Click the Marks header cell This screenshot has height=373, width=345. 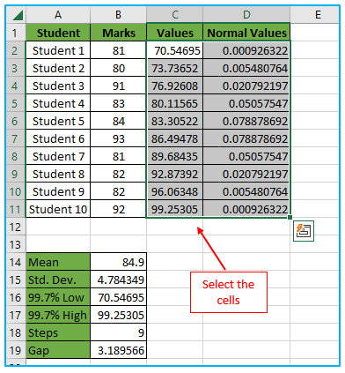[x=118, y=33]
